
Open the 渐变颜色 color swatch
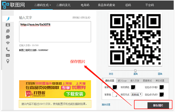pos(133,87)
